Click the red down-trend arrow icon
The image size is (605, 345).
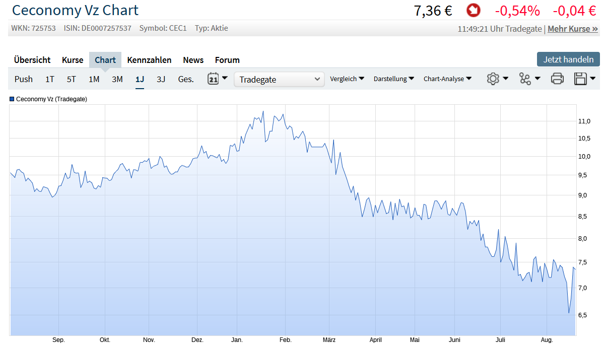pyautogui.click(x=474, y=10)
